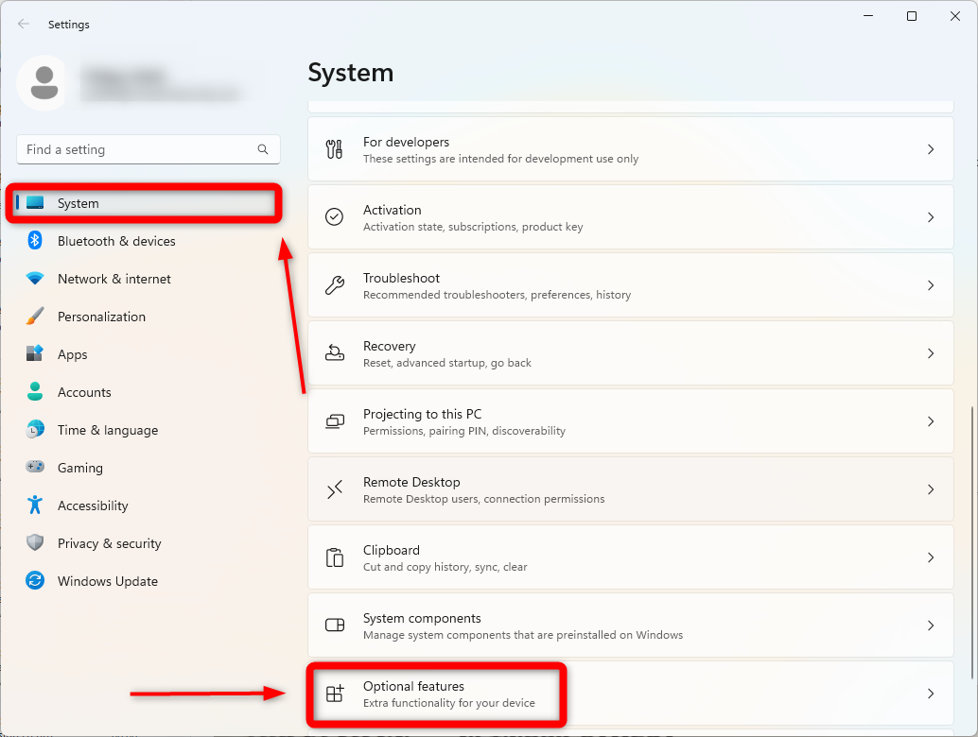Click the Accessibility figure icon
The width and height of the screenshot is (978, 737).
coord(35,505)
